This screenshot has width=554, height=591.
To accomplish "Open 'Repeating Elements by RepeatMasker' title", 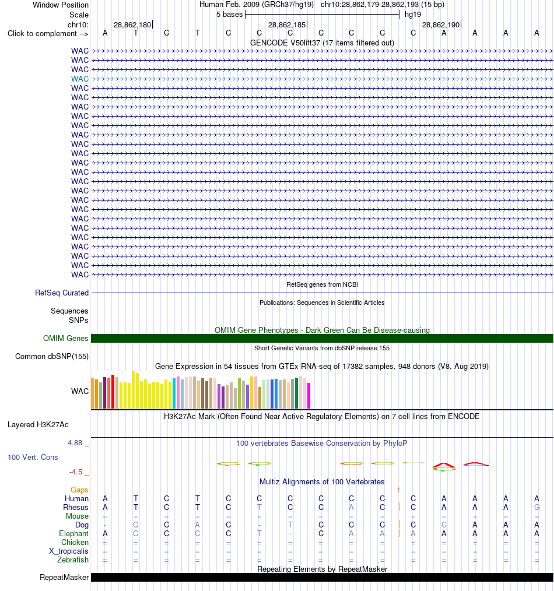I will pos(322,569).
